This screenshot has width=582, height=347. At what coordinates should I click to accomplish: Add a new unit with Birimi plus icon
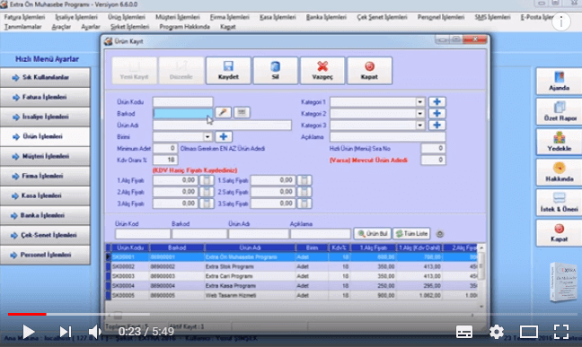[224, 137]
